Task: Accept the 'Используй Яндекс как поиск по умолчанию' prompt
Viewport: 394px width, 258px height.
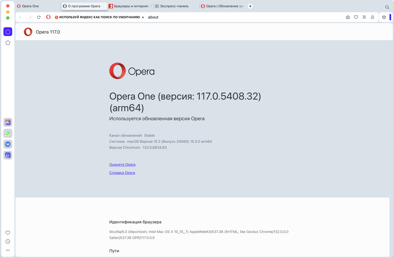Action: (x=97, y=17)
